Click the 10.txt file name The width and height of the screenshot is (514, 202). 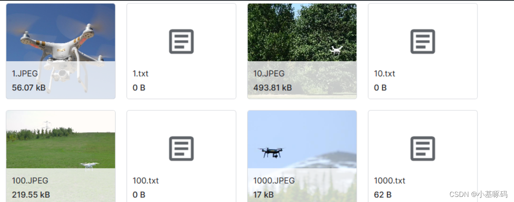384,73
